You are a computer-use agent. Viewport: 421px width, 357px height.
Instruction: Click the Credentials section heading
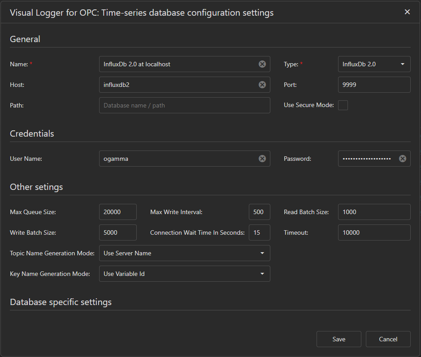point(32,133)
